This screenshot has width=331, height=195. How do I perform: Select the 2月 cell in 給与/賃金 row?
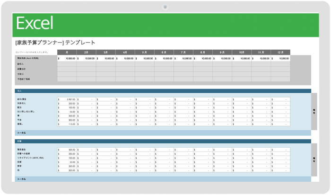pos(87,99)
